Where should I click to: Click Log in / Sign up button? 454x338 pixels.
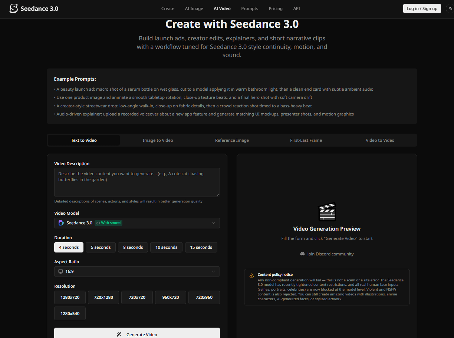point(422,9)
